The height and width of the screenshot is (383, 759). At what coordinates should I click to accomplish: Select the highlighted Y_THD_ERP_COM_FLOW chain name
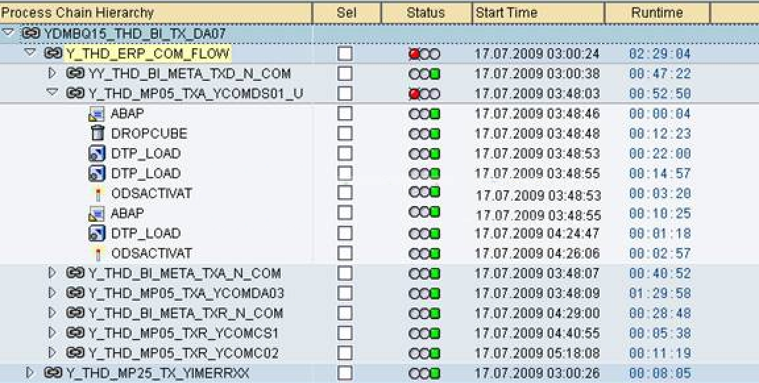pos(148,53)
